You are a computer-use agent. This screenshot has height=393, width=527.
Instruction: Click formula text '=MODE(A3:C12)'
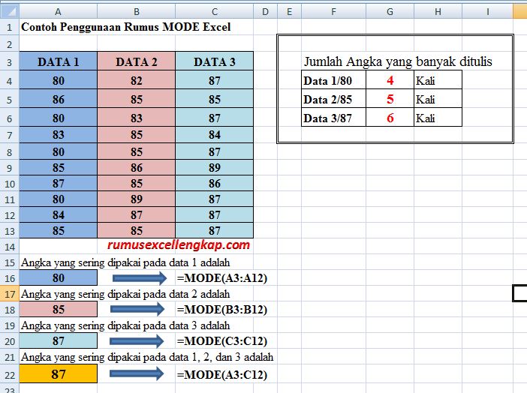click(x=222, y=375)
